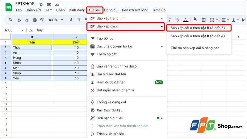Expand Các chế độ xem bộ lọc
The height and width of the screenshot is (139, 247).
127,46
